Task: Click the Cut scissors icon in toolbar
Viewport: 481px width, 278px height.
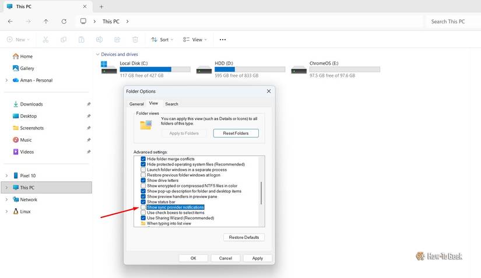Action: click(x=46, y=40)
